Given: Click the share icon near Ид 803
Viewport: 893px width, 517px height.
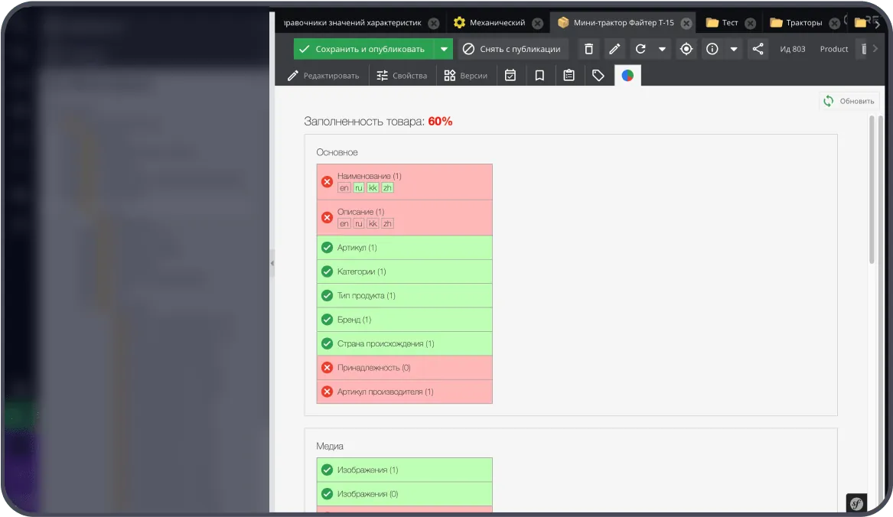Looking at the screenshot, I should pos(758,49).
